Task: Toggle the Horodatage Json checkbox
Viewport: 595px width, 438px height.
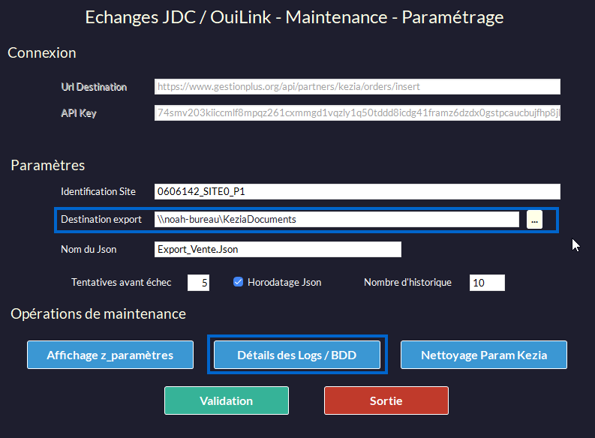Action: click(x=238, y=283)
